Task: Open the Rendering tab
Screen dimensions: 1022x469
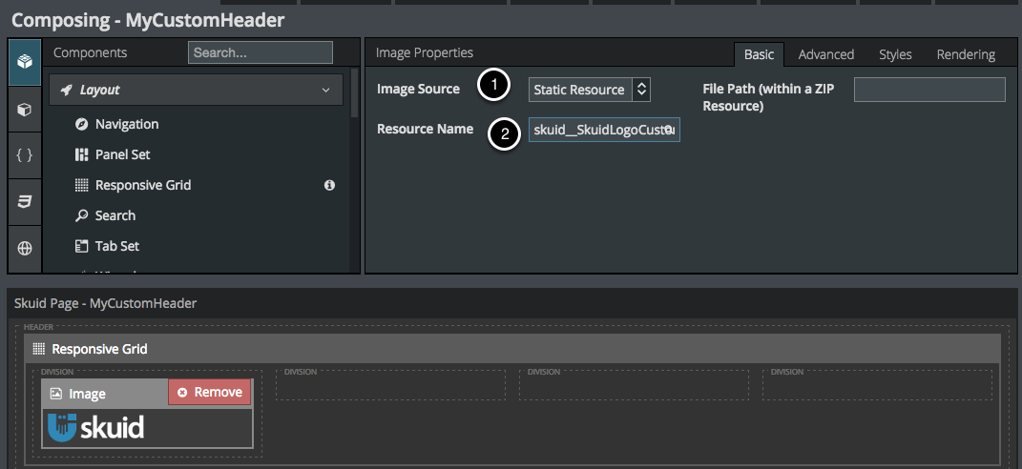Action: 966,54
